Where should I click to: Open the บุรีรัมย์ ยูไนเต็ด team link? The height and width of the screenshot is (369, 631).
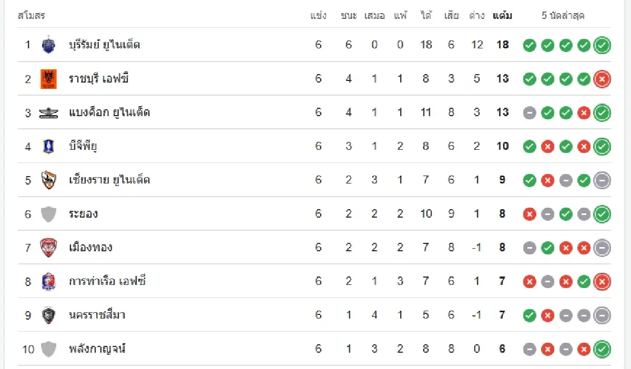[104, 45]
